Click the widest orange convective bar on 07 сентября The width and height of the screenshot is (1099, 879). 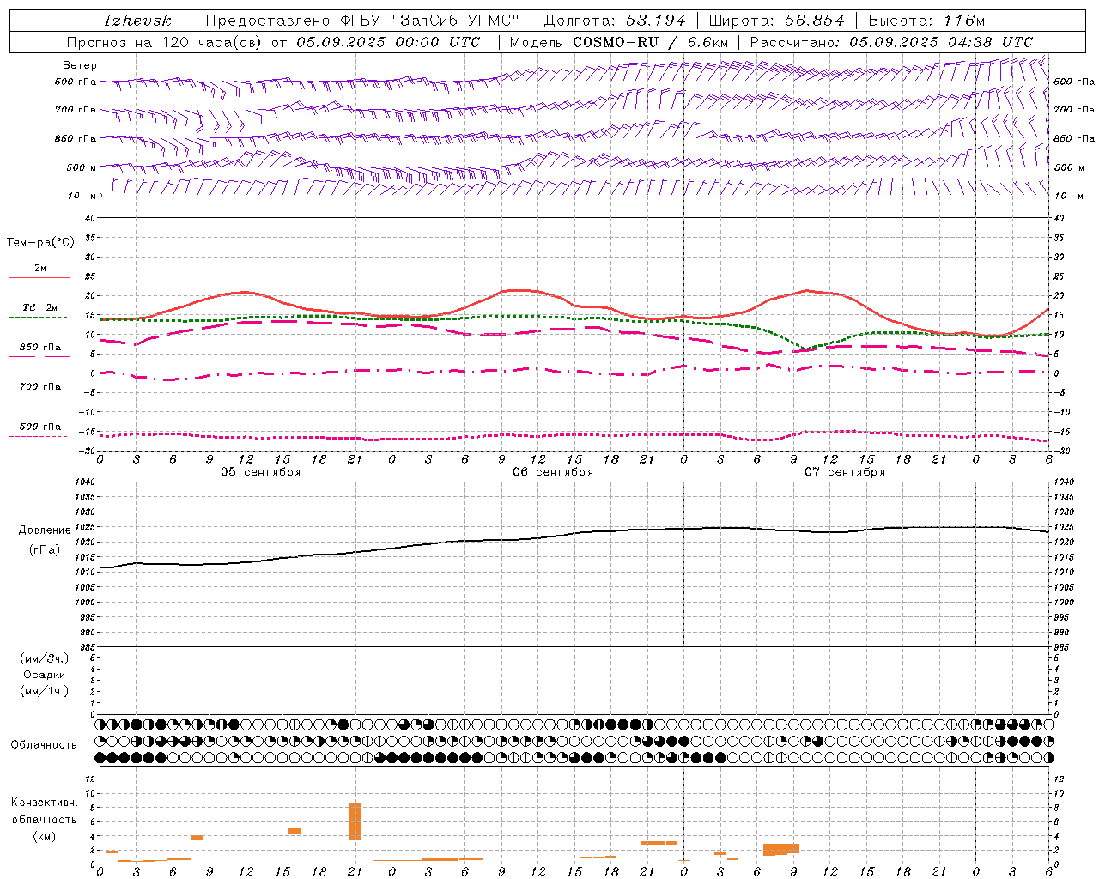(x=781, y=850)
